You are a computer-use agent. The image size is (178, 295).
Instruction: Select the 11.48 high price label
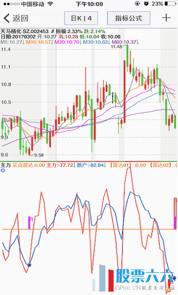117,47
